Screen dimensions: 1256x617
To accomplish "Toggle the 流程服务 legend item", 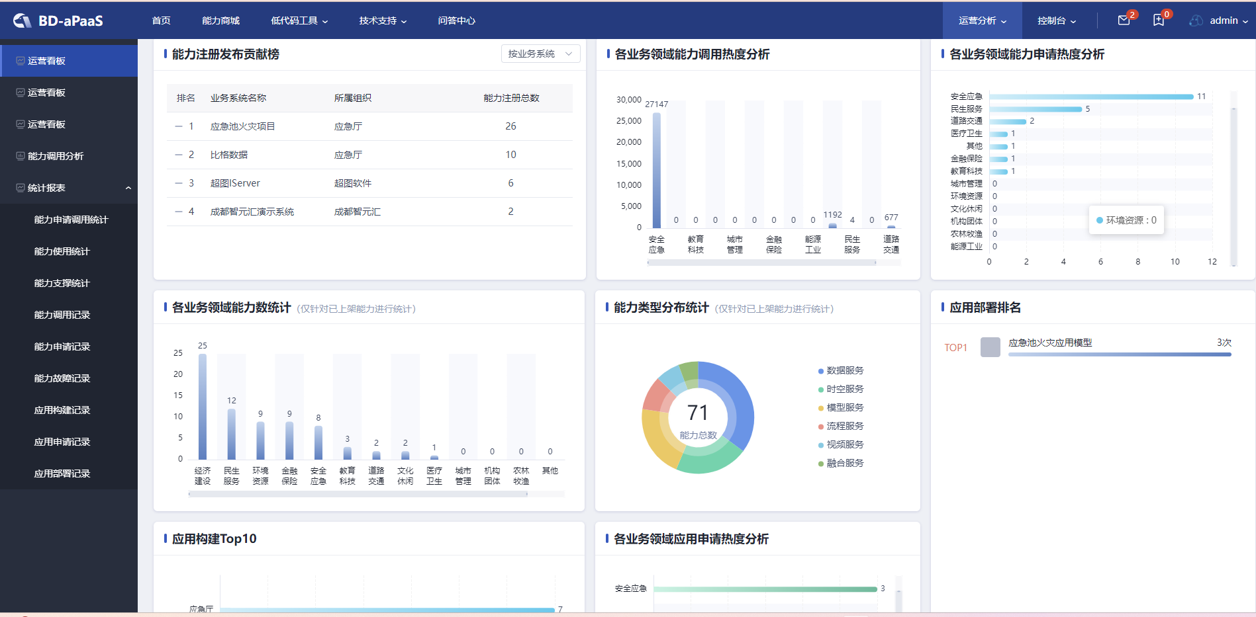I will (841, 426).
